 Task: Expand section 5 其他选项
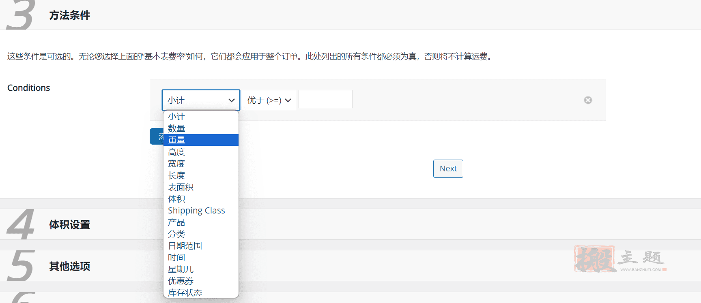tap(350, 266)
